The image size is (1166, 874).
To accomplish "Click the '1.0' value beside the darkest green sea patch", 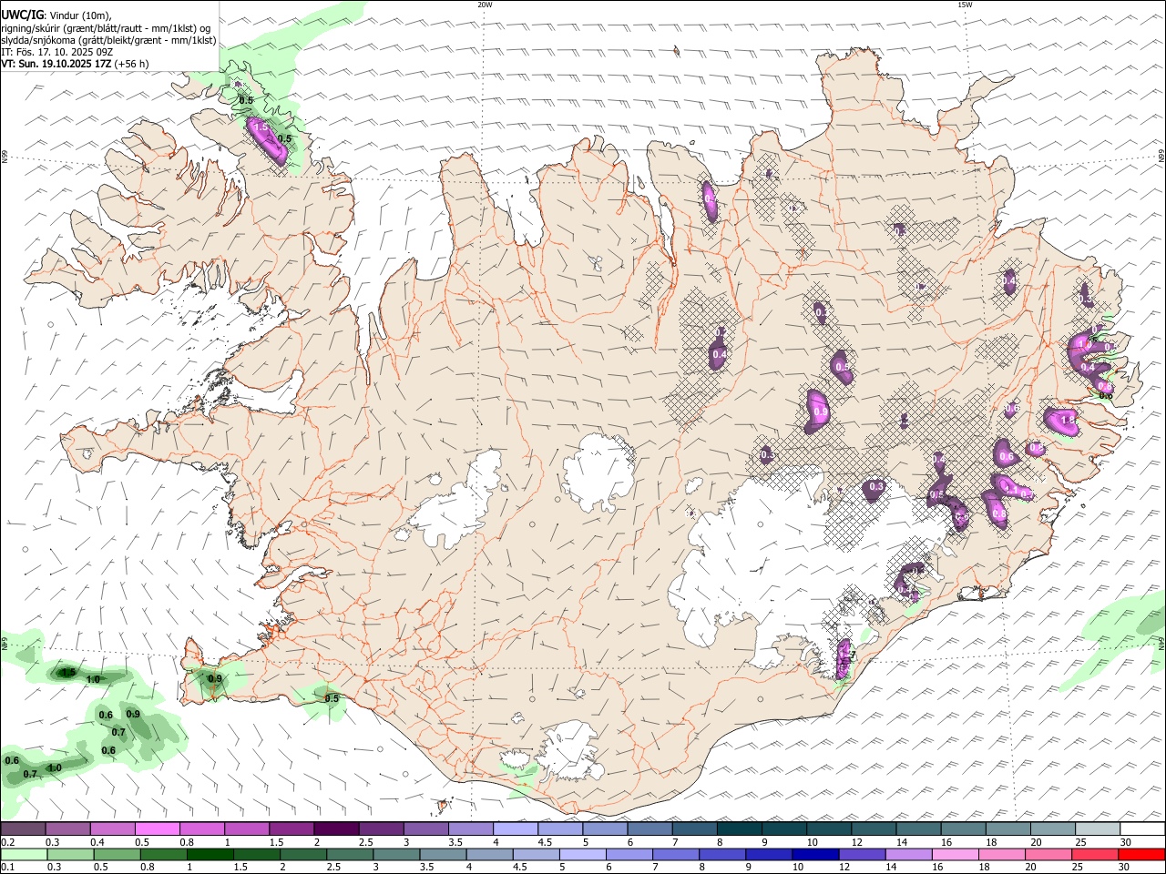I will 93,679.
